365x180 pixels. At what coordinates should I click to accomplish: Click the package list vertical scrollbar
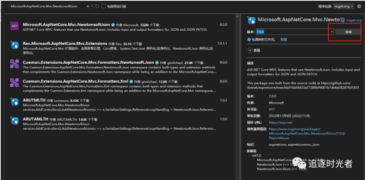pos(237,97)
